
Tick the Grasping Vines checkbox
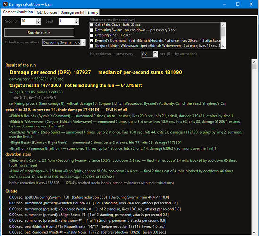[x=92, y=35]
